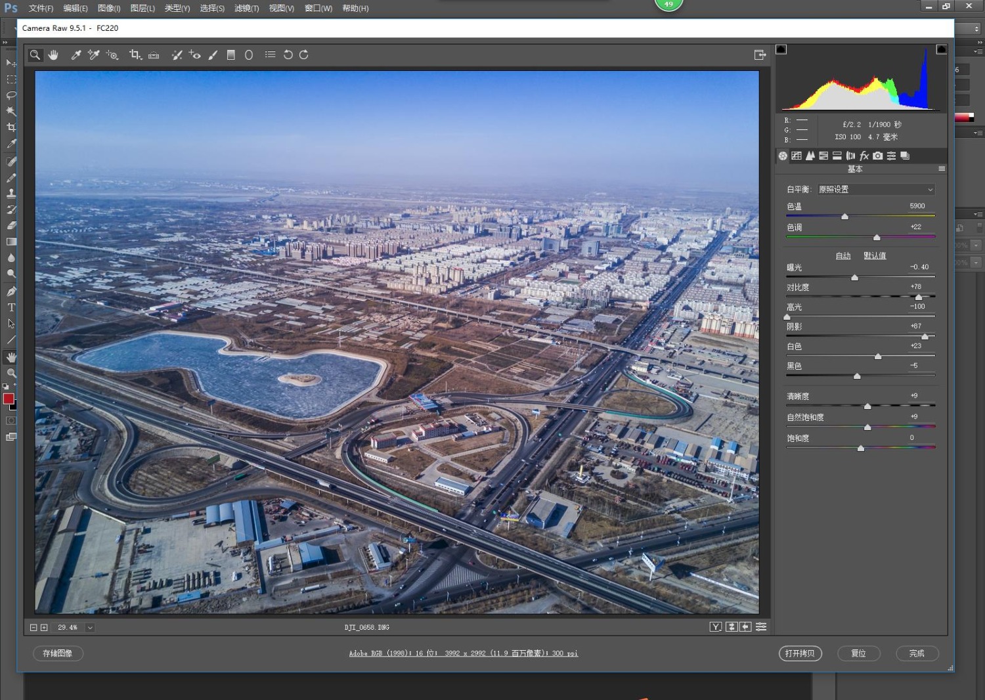Zoom out with the minus button
Image resolution: width=985 pixels, height=700 pixels.
tap(33, 628)
